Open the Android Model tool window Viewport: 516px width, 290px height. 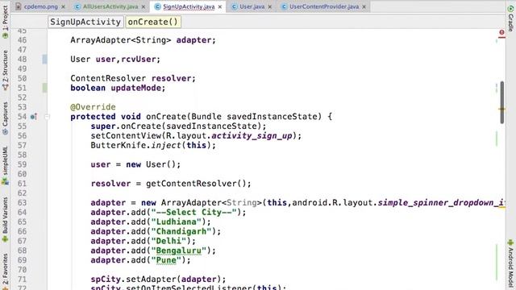pos(510,264)
